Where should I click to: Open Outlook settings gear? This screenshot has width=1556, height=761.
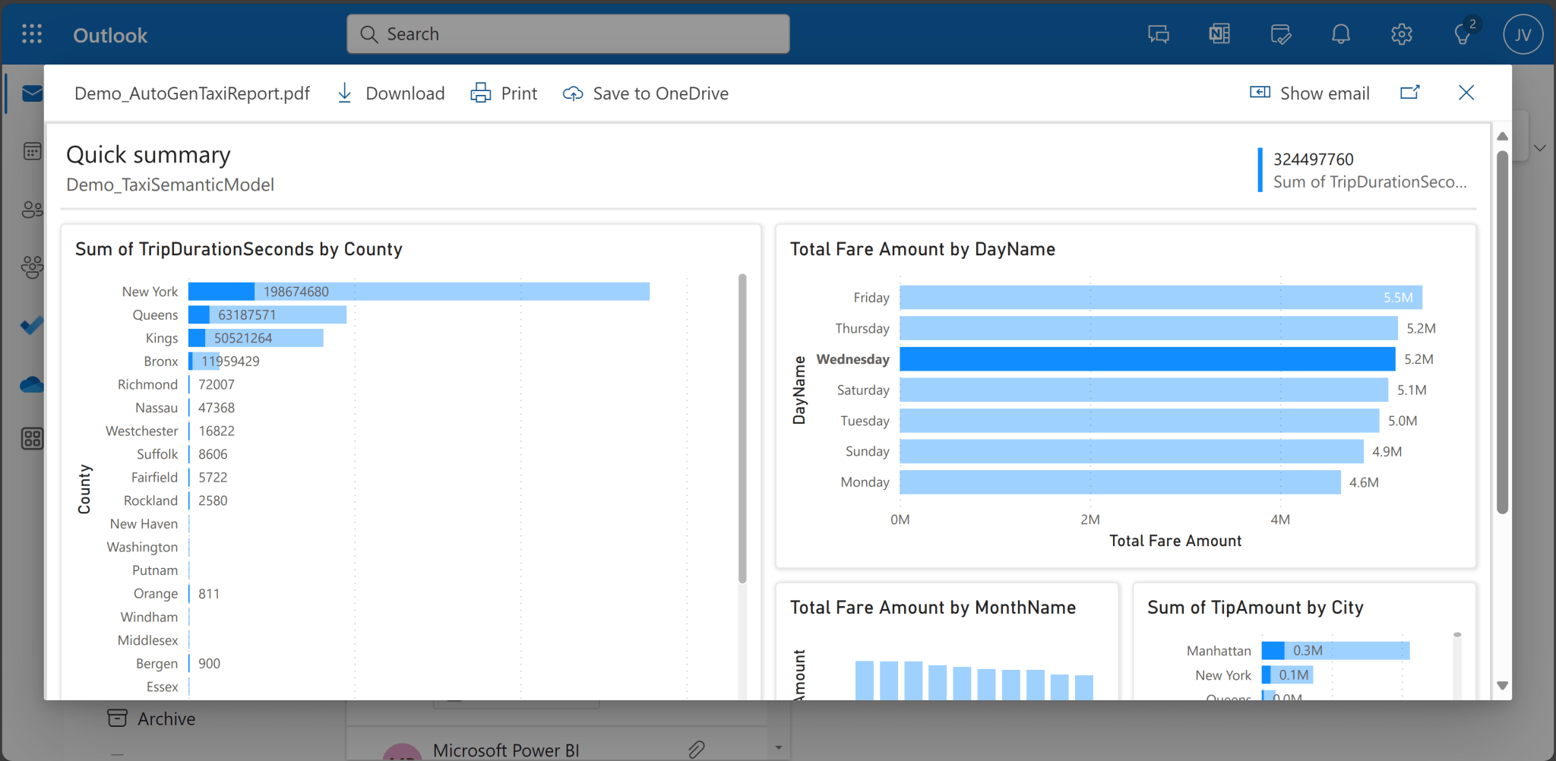(1402, 33)
